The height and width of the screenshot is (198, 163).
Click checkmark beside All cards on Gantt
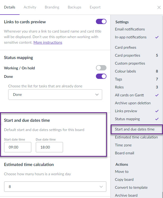157,95
